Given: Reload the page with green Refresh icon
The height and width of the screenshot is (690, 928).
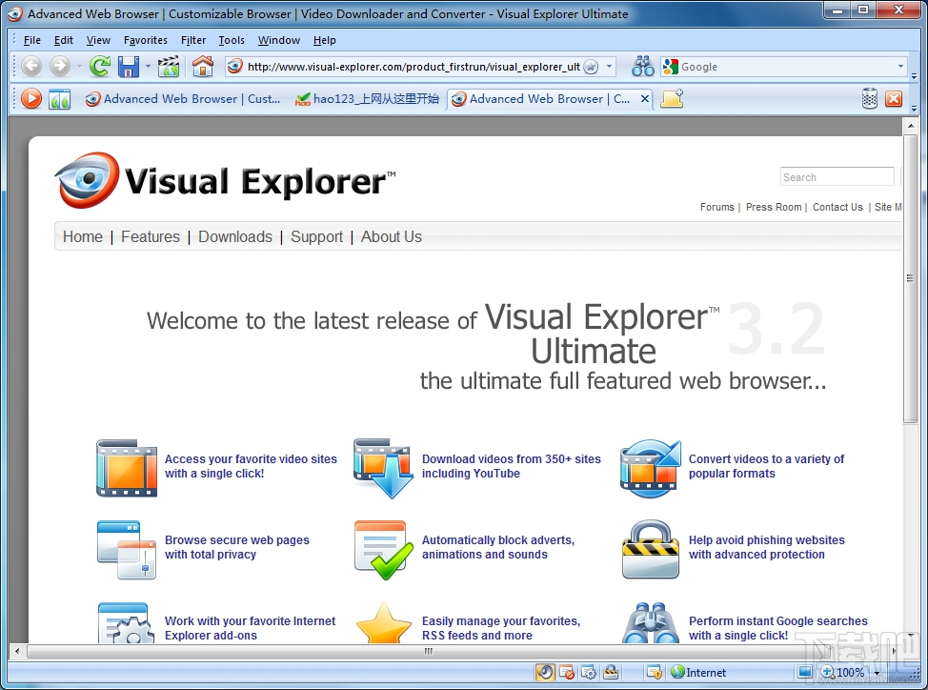Looking at the screenshot, I should pyautogui.click(x=99, y=67).
